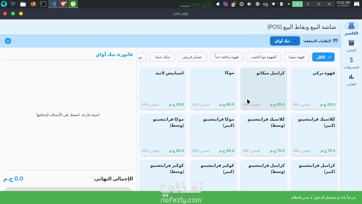The height and width of the screenshot is (204, 362).
Task: Click the total amount 0.0 ج.م
Action: pos(14,179)
